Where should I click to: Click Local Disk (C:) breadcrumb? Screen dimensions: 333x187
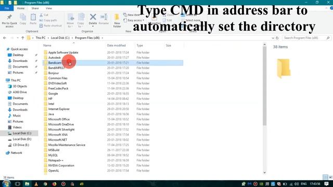pyautogui.click(x=60, y=38)
